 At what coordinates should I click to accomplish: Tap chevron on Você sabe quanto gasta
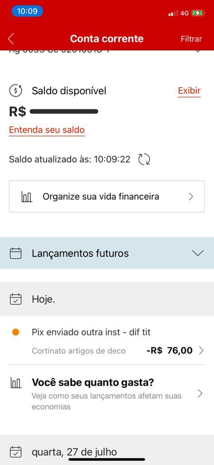200,394
